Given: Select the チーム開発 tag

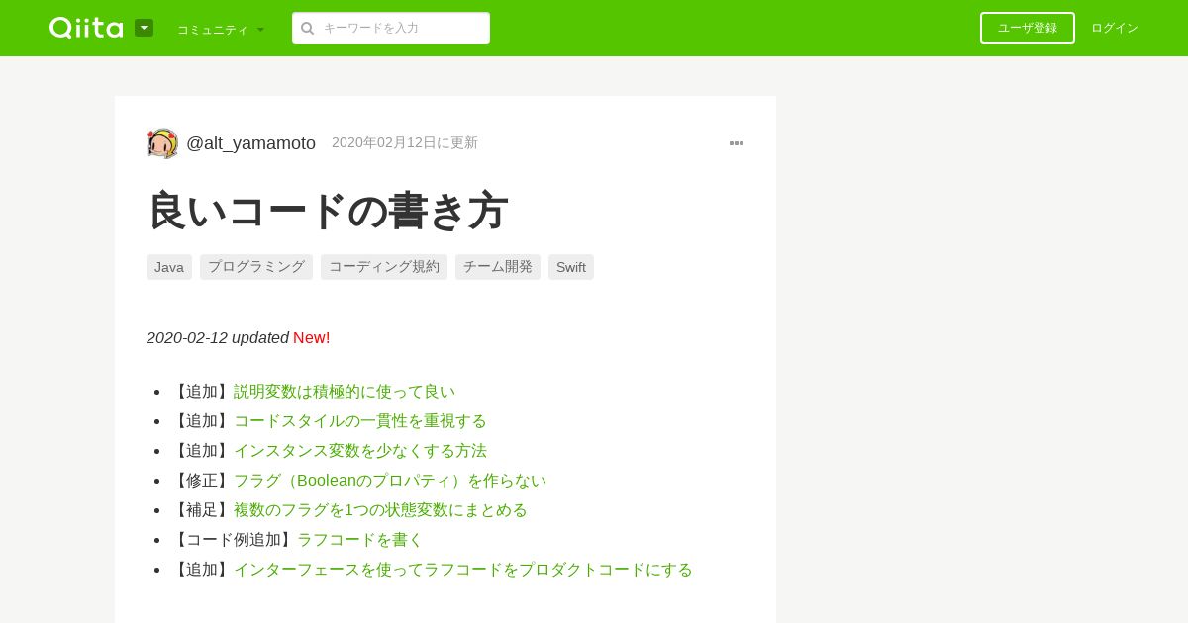Looking at the screenshot, I should point(498,267).
